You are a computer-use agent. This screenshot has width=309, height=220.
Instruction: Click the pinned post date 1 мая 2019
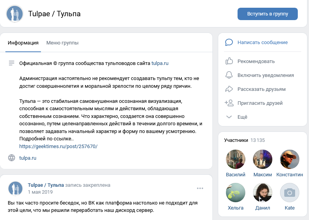[x=40, y=192]
